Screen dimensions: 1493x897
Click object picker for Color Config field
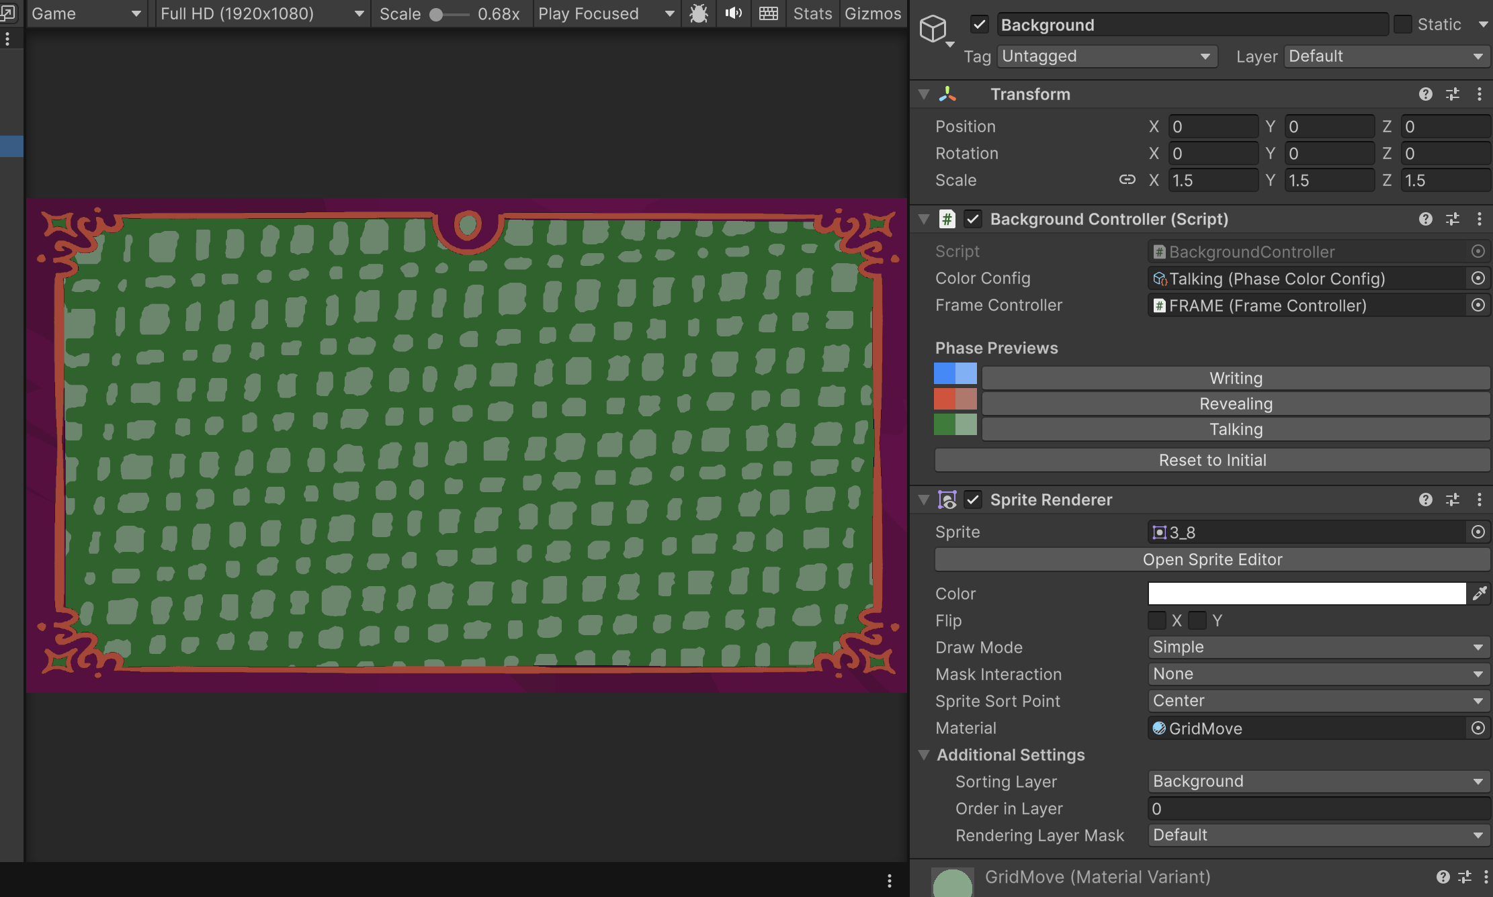pyautogui.click(x=1478, y=278)
